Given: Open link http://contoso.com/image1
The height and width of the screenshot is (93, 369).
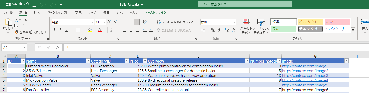Looking at the screenshot, I should tap(305, 66).
